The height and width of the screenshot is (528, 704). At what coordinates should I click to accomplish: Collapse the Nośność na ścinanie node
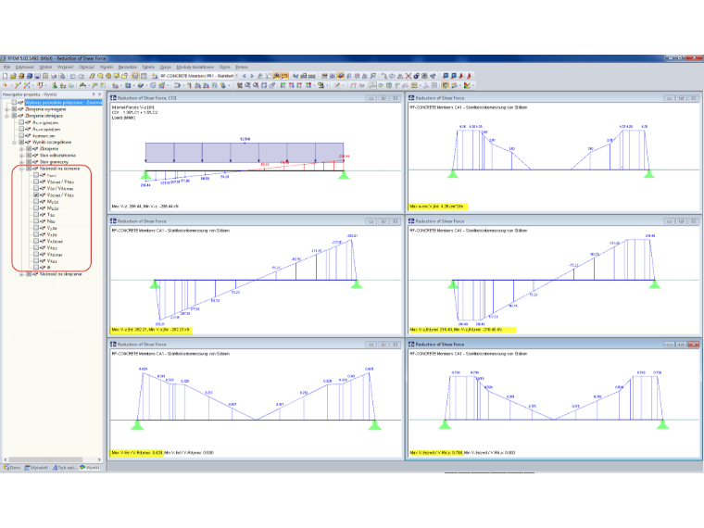[21, 169]
